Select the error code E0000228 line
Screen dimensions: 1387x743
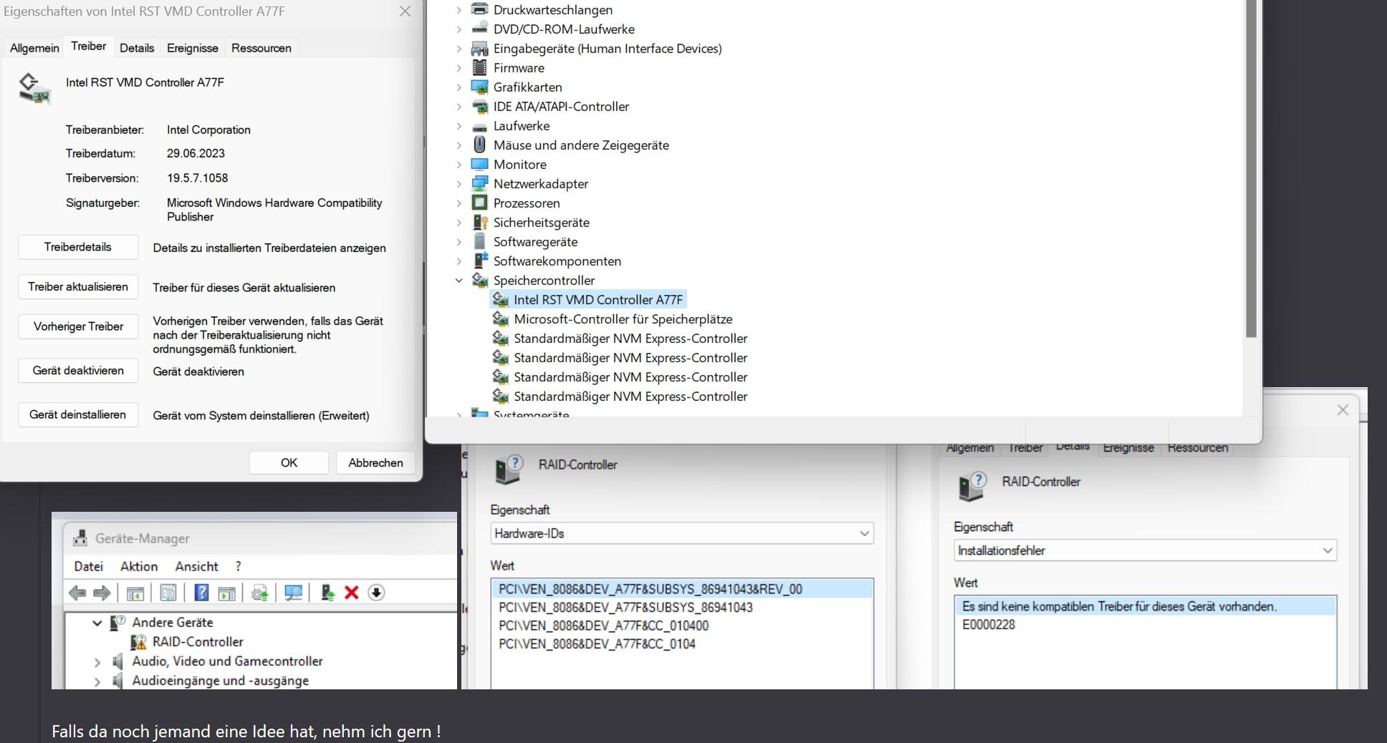click(989, 624)
